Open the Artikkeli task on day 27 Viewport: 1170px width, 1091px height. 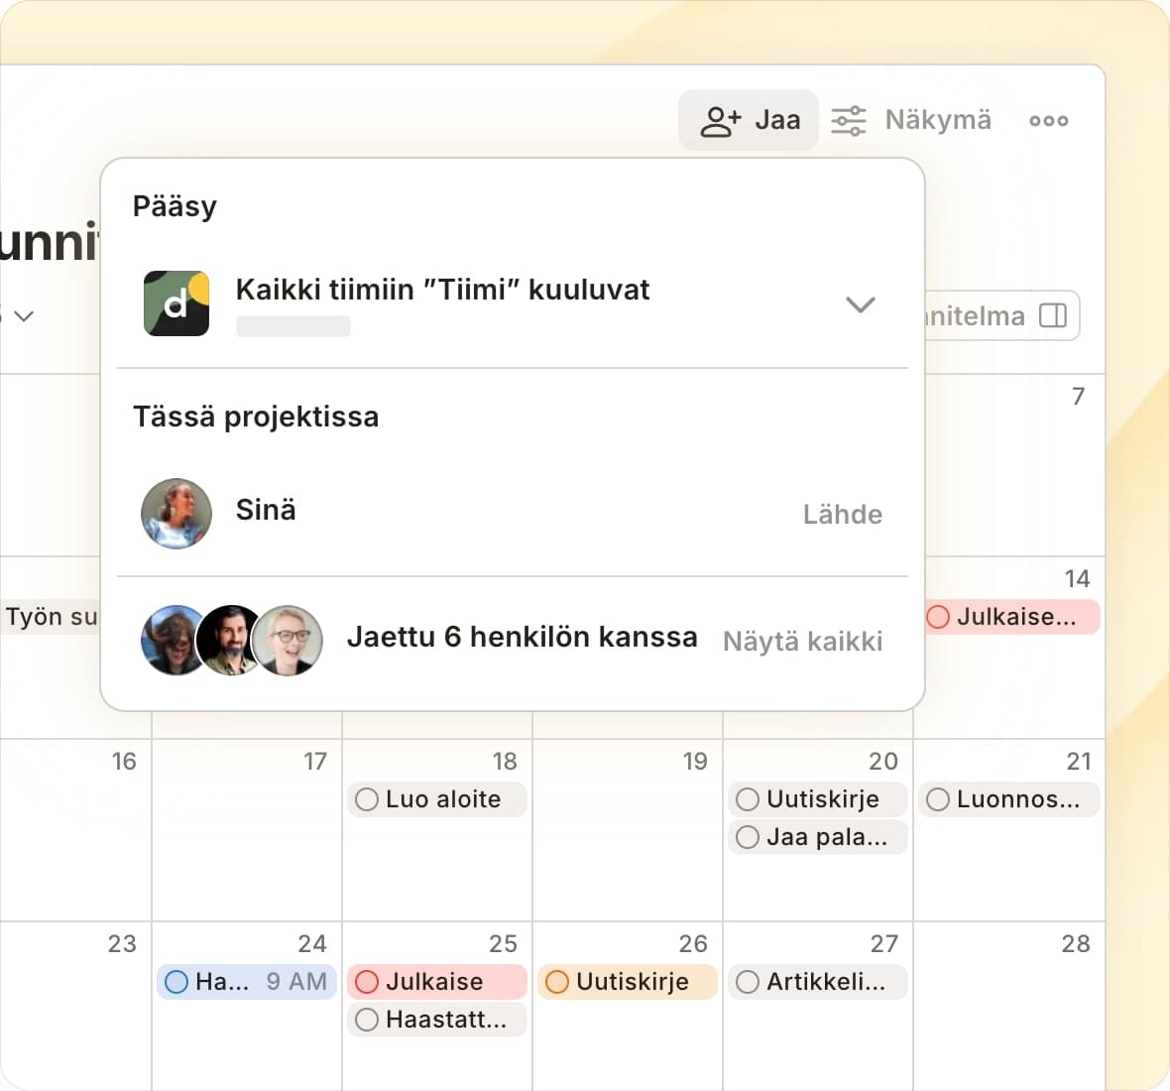tap(825, 982)
